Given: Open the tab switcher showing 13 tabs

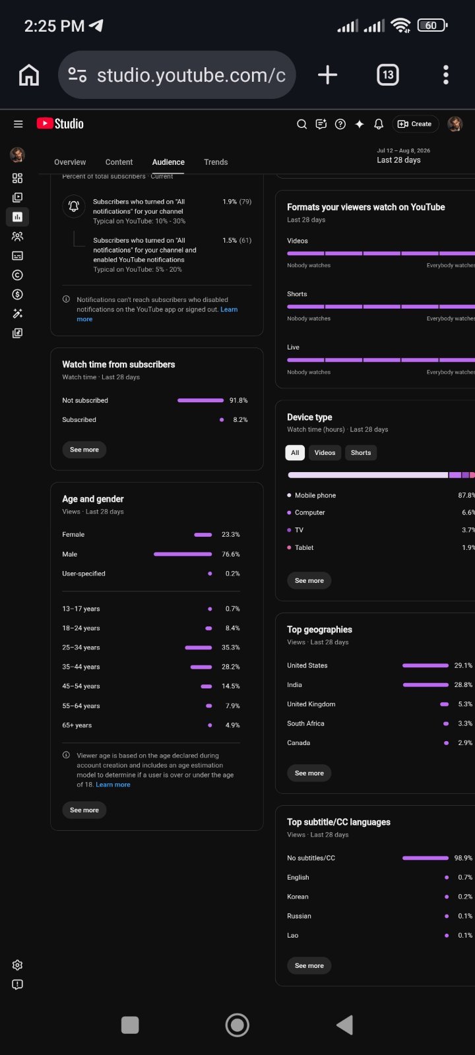Looking at the screenshot, I should coord(388,75).
